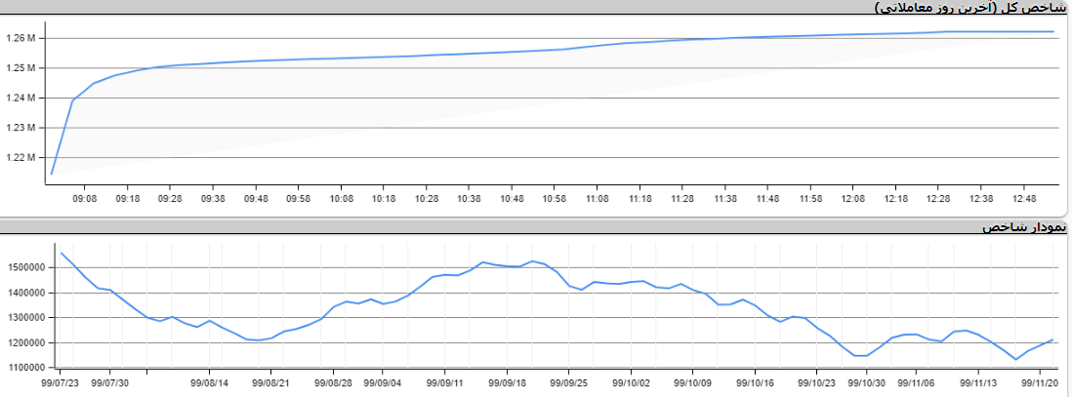The height and width of the screenshot is (397, 1072).
Task: Click the 11:08 time axis label
Action: 598,198
